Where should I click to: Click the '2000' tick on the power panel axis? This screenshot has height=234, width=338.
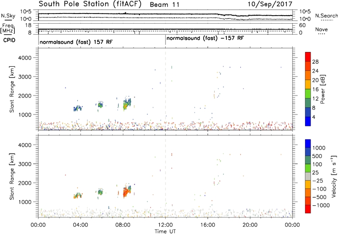pyautogui.click(x=25, y=95)
